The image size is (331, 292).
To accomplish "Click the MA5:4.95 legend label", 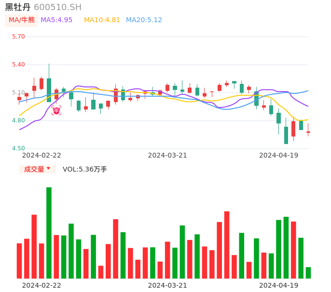I will pyautogui.click(x=56, y=20).
